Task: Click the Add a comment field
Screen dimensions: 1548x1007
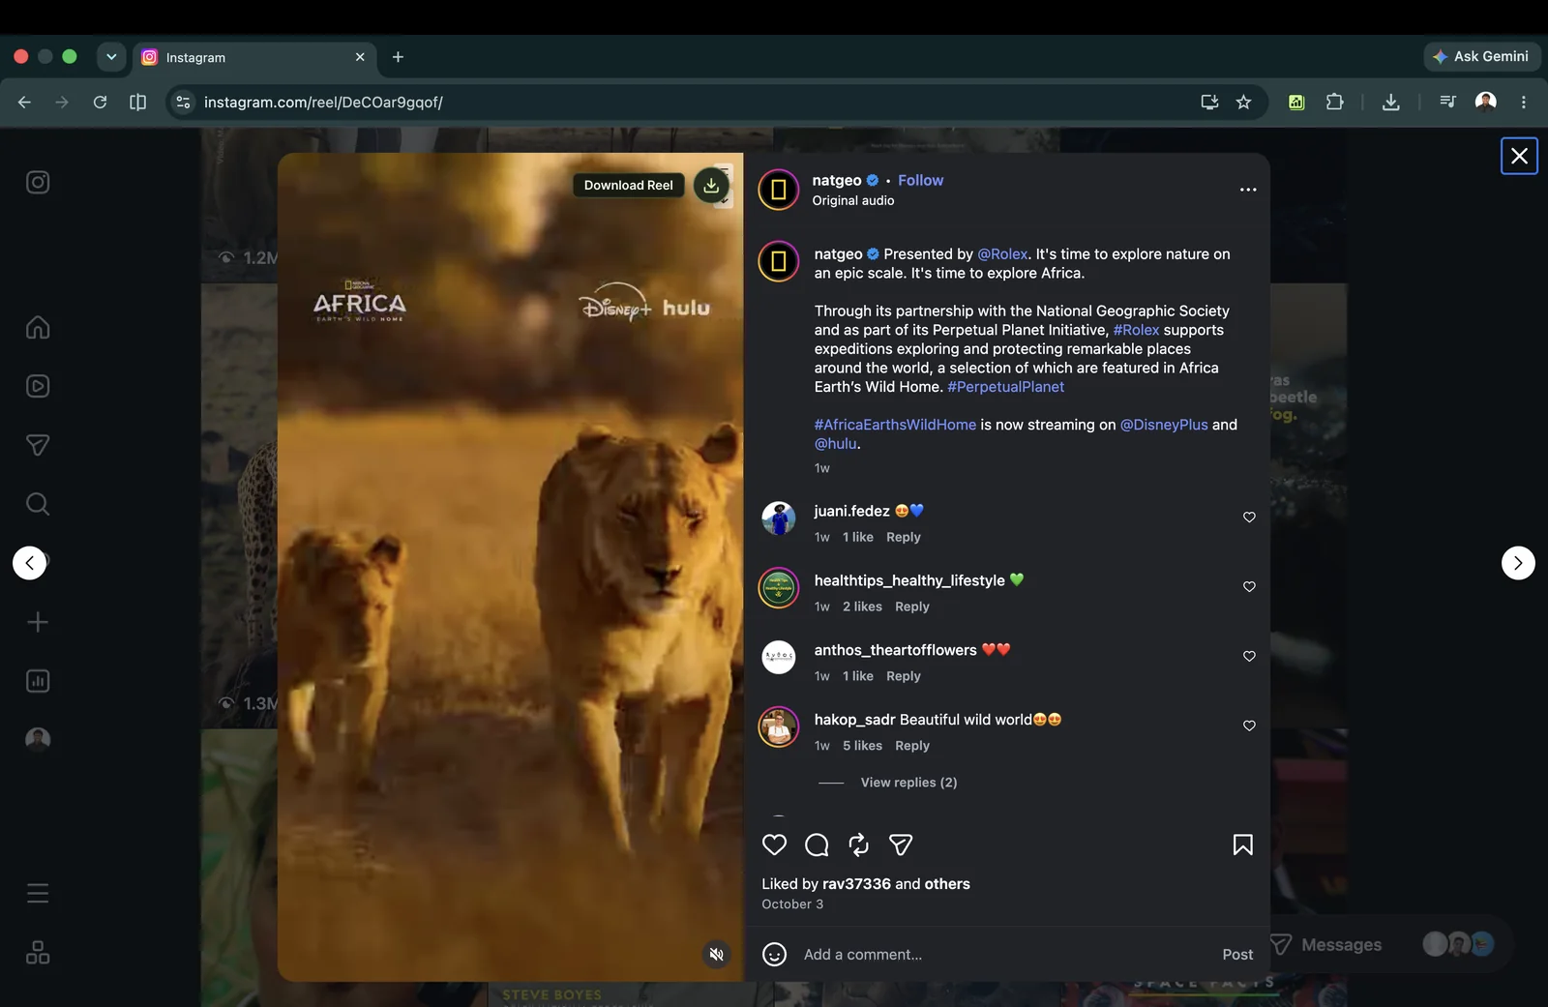Action: click(1006, 955)
